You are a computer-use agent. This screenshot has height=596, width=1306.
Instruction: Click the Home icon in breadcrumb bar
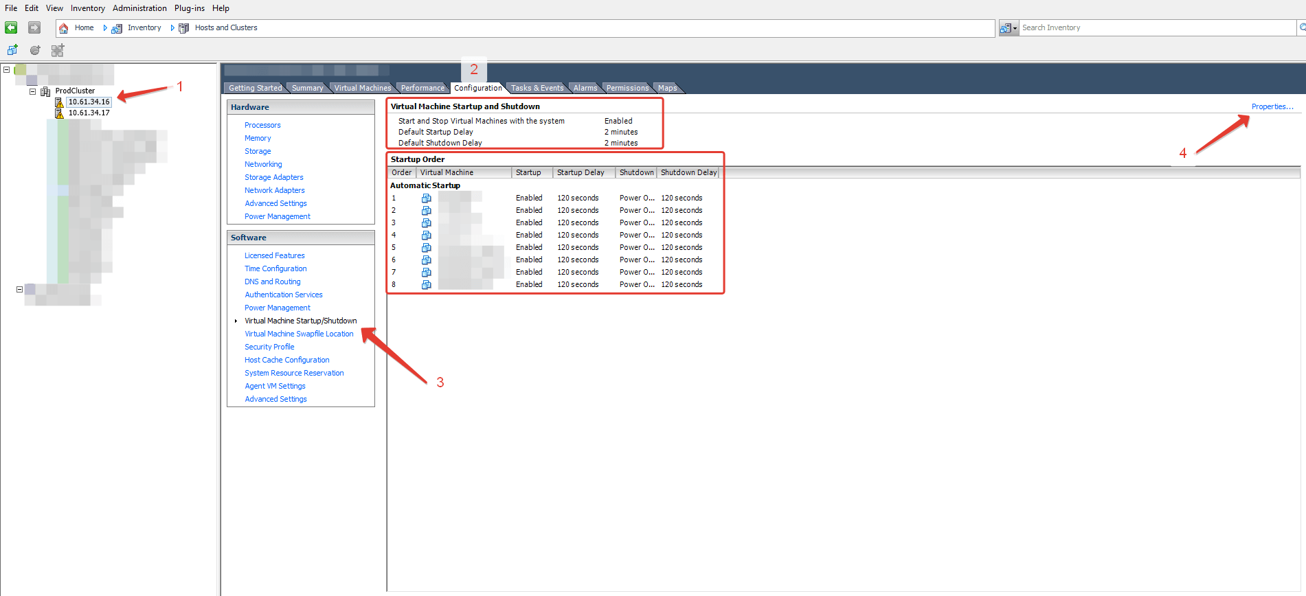(64, 28)
